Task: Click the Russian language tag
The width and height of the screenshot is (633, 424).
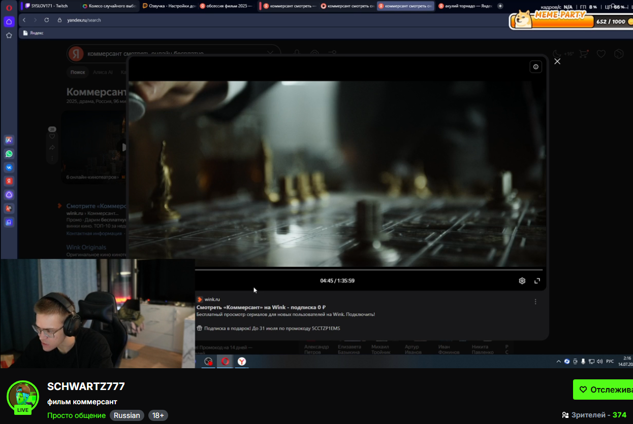Action: click(127, 415)
